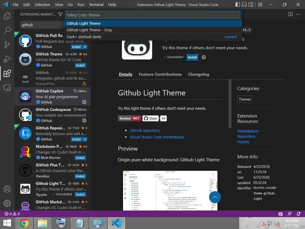305x229 pixels.
Task: Open Hyzeta publisher link
Action: (x=243, y=142)
